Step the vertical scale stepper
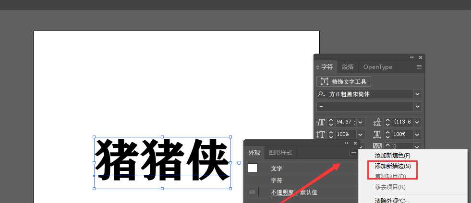The height and width of the screenshot is (203, 471). coord(331,135)
